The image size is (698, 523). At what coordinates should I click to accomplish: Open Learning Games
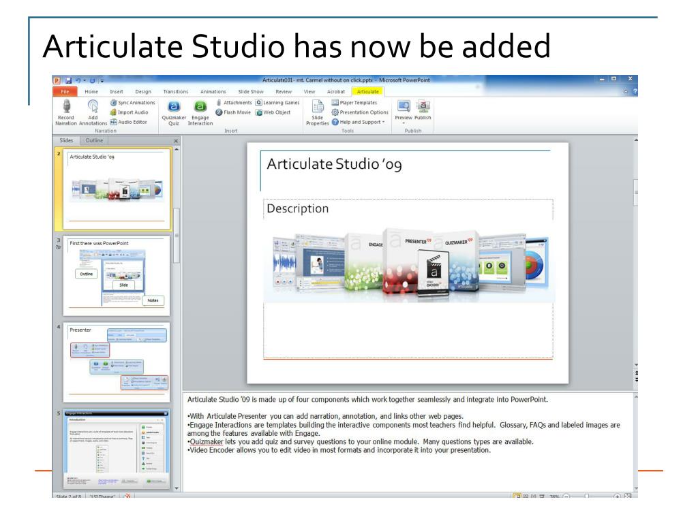277,103
